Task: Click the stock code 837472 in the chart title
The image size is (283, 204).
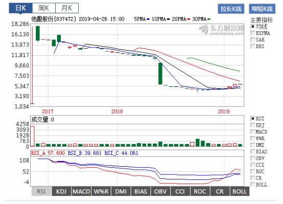Action: click(65, 19)
